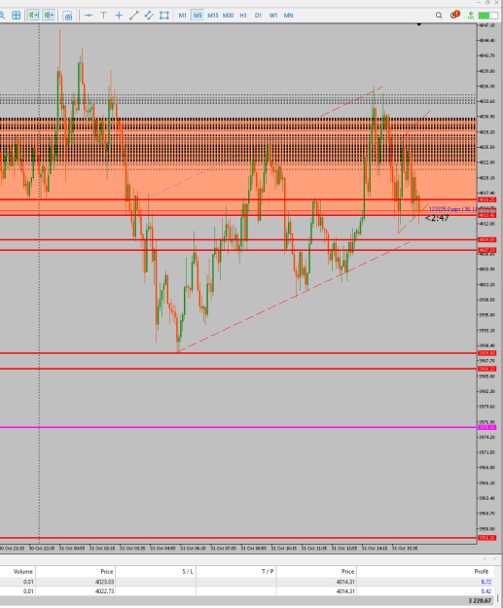Switch to M1 timeframe
Viewport: 503px width, 608px height.
pos(182,16)
